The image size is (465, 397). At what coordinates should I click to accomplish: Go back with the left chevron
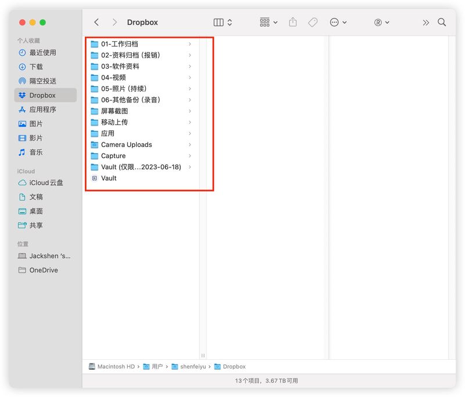click(96, 22)
